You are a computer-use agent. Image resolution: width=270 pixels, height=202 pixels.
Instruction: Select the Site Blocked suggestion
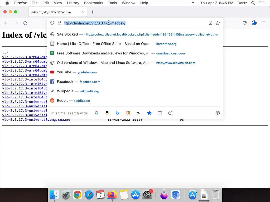[x=135, y=34]
